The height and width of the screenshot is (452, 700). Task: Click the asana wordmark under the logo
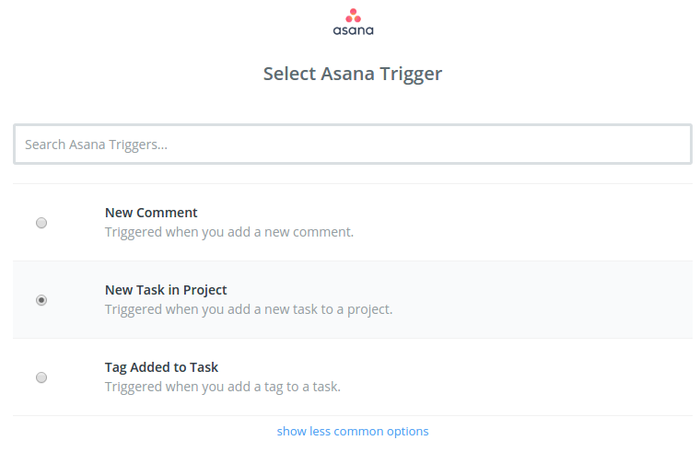click(353, 30)
